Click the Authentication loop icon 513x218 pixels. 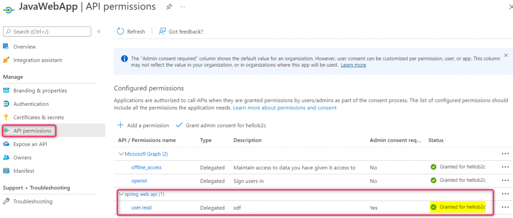[x=6, y=104]
